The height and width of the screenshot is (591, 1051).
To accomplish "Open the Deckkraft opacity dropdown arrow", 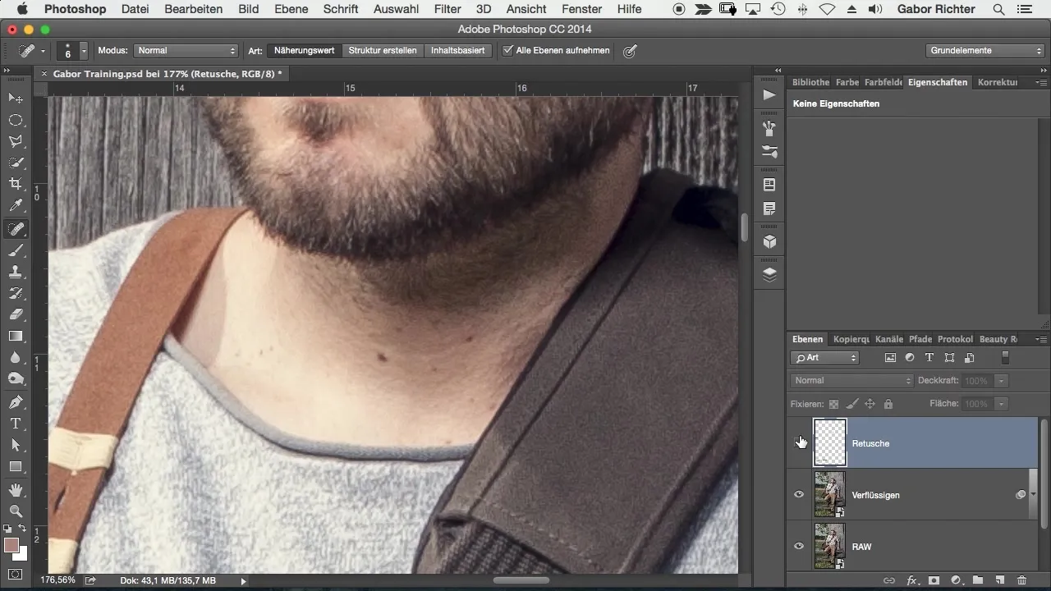I will tap(1001, 381).
